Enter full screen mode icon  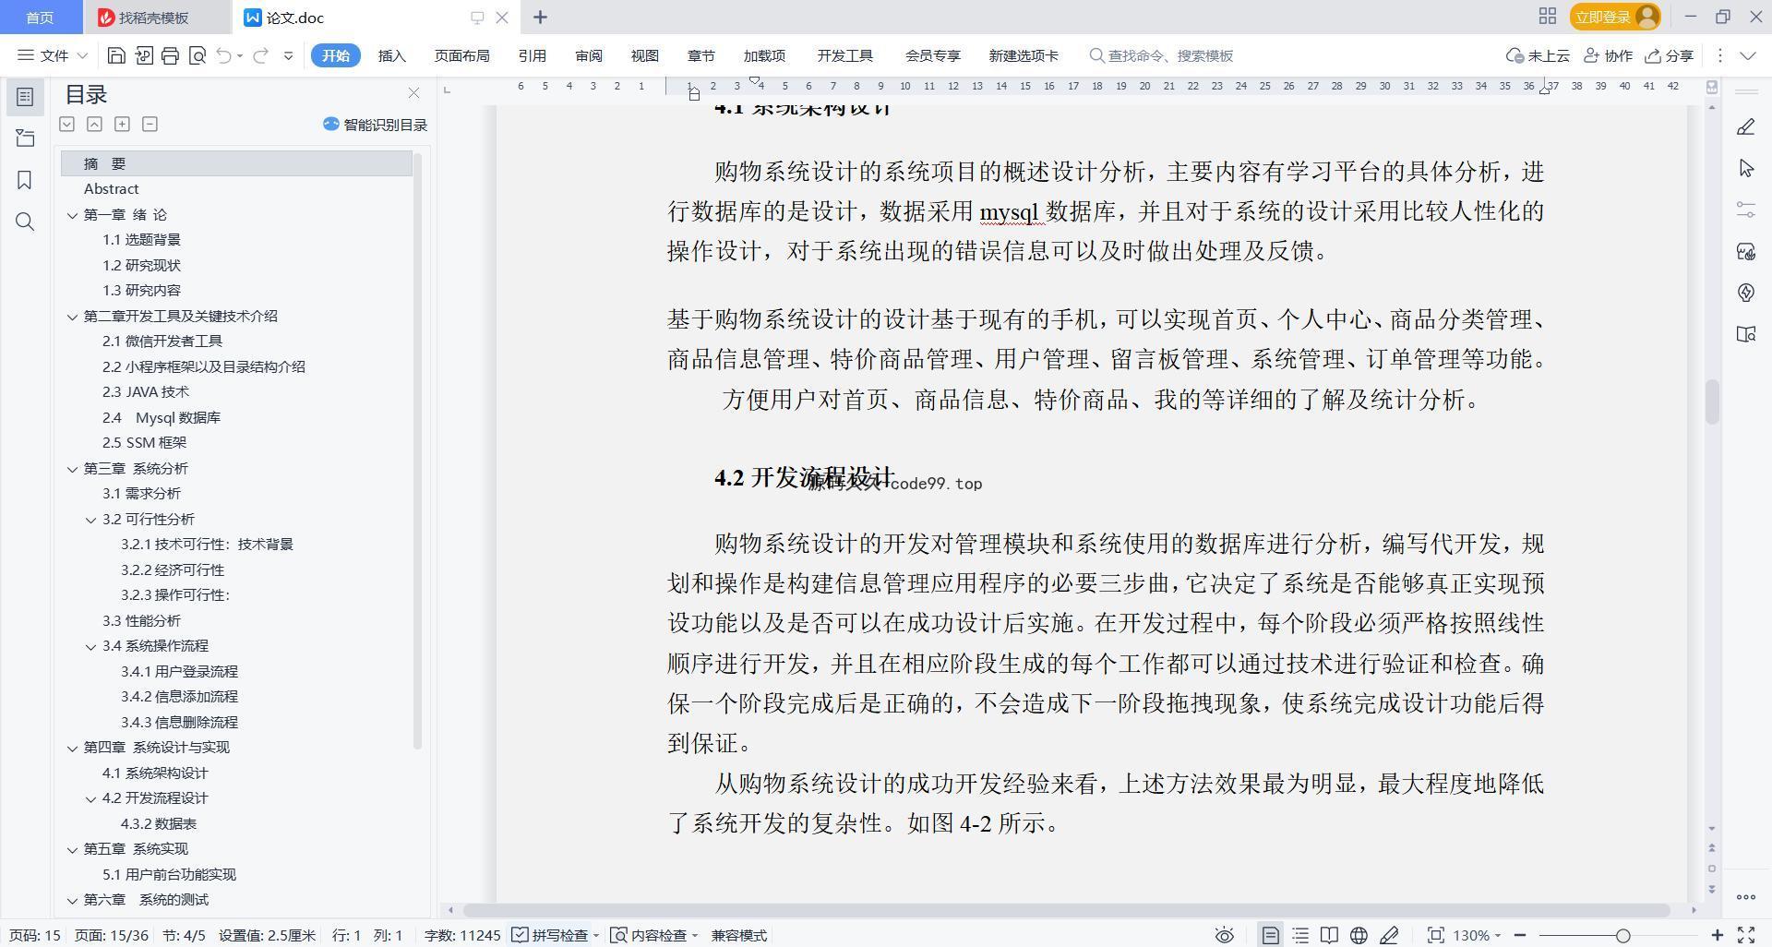pyautogui.click(x=1746, y=935)
